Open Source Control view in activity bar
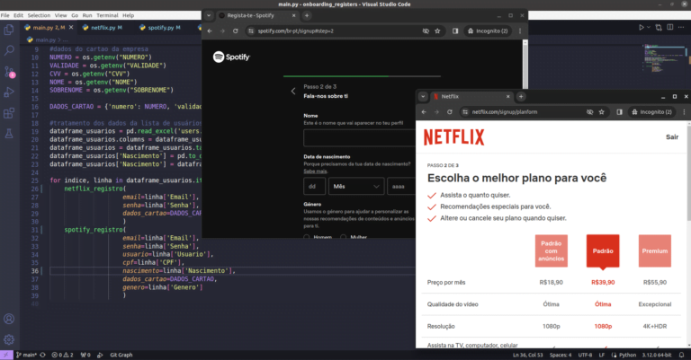The width and height of the screenshot is (691, 360). (9, 72)
